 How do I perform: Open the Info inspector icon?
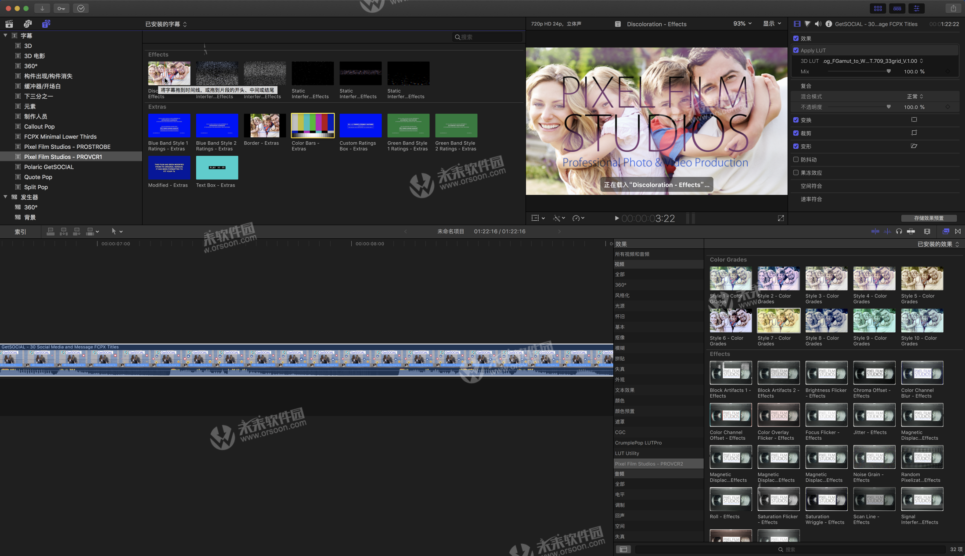click(x=828, y=24)
